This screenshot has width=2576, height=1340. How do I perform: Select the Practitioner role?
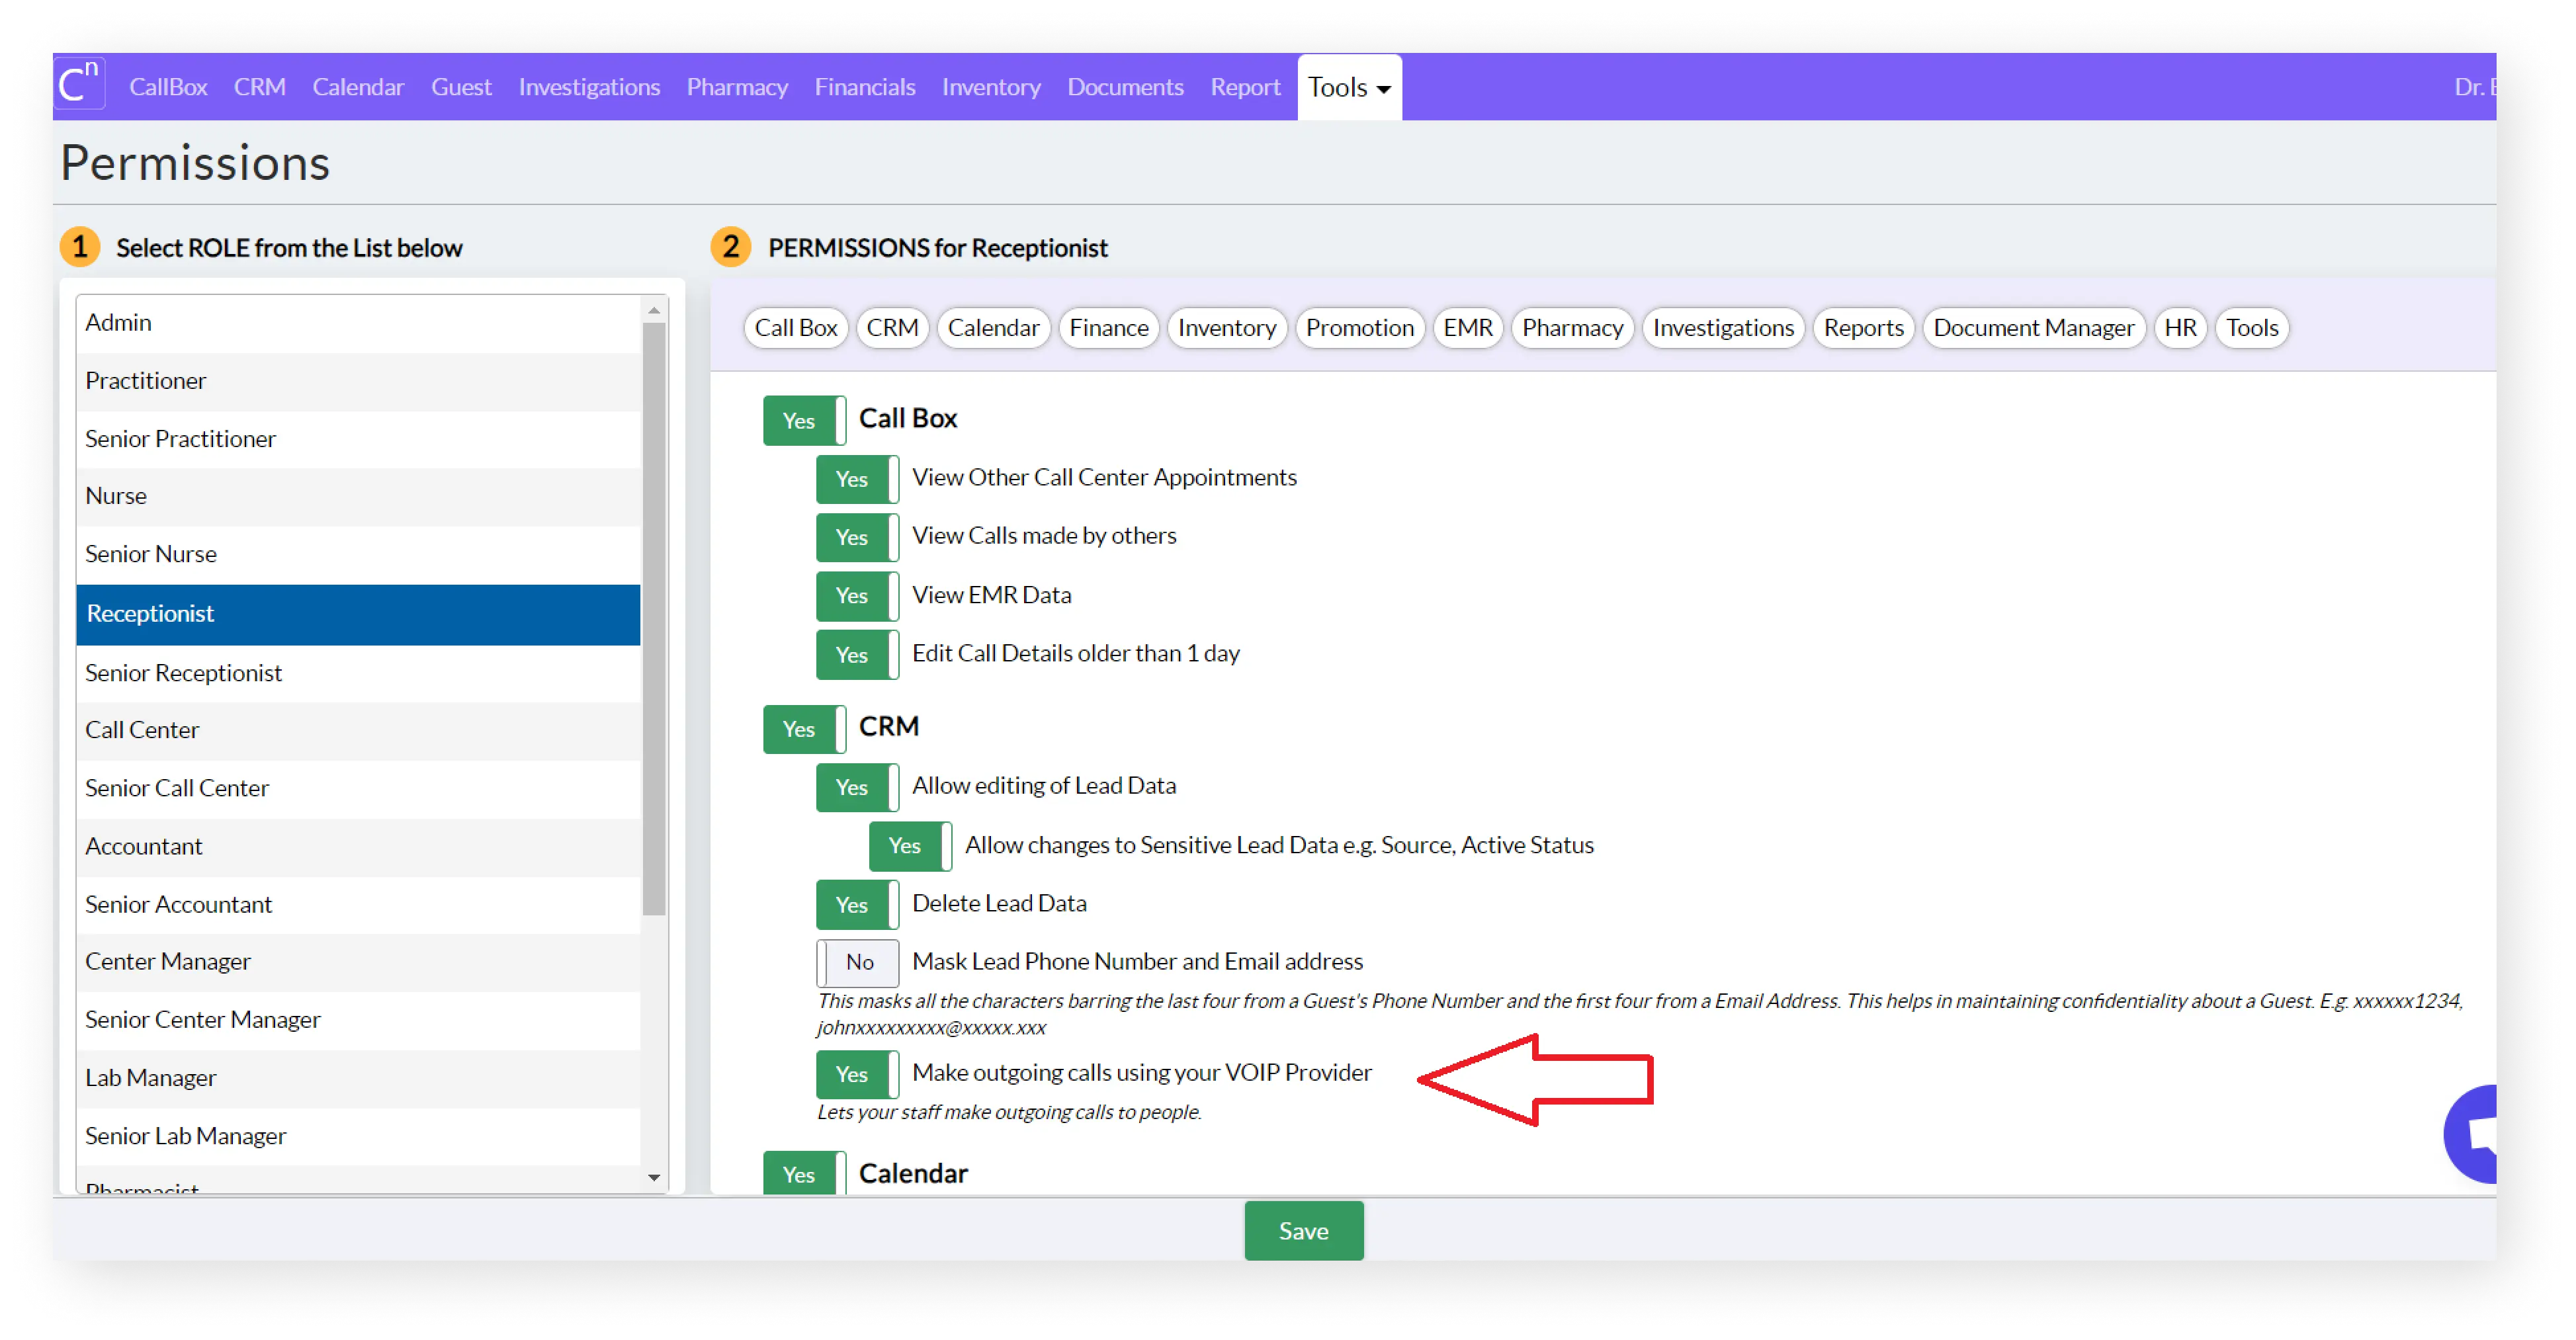[358, 381]
